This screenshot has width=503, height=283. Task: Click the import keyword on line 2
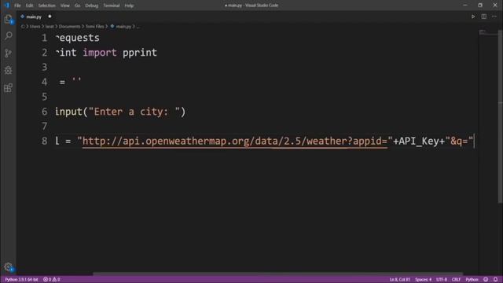coord(100,53)
